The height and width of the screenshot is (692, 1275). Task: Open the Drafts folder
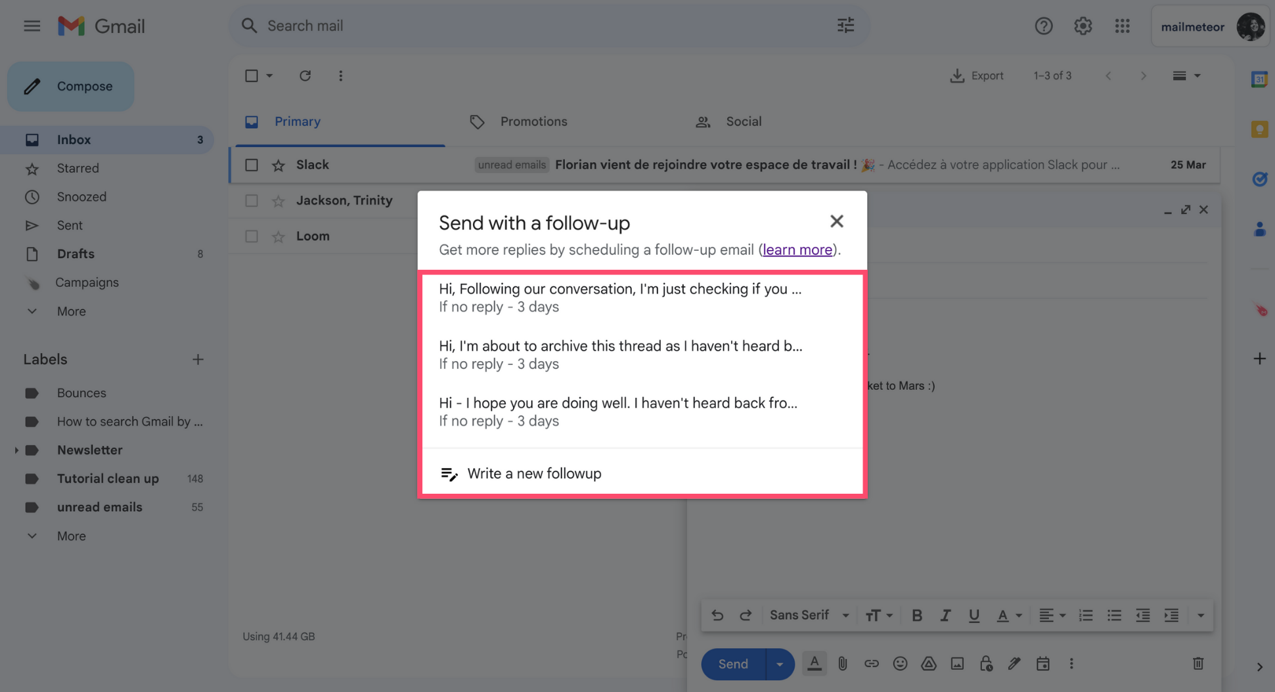[x=76, y=253]
